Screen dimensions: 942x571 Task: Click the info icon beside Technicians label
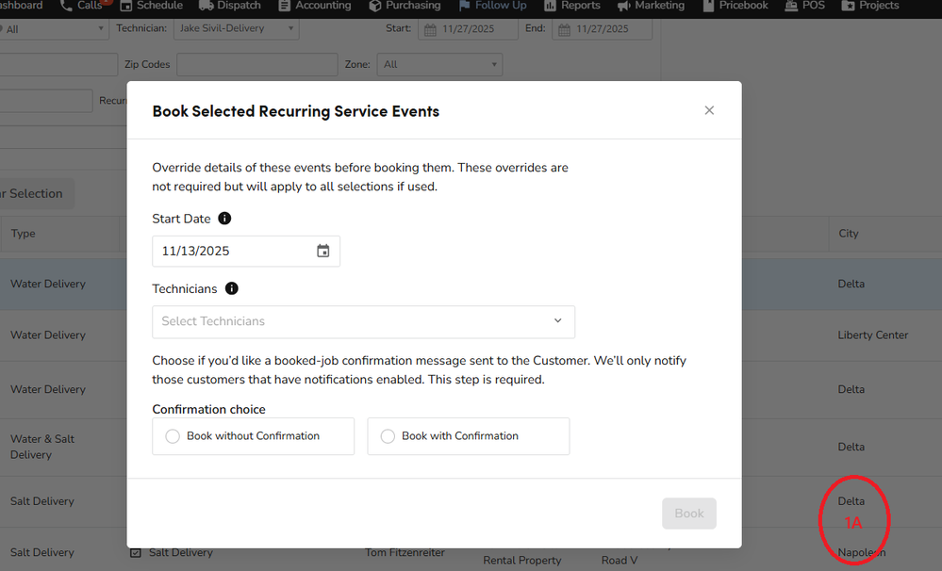[x=232, y=289]
